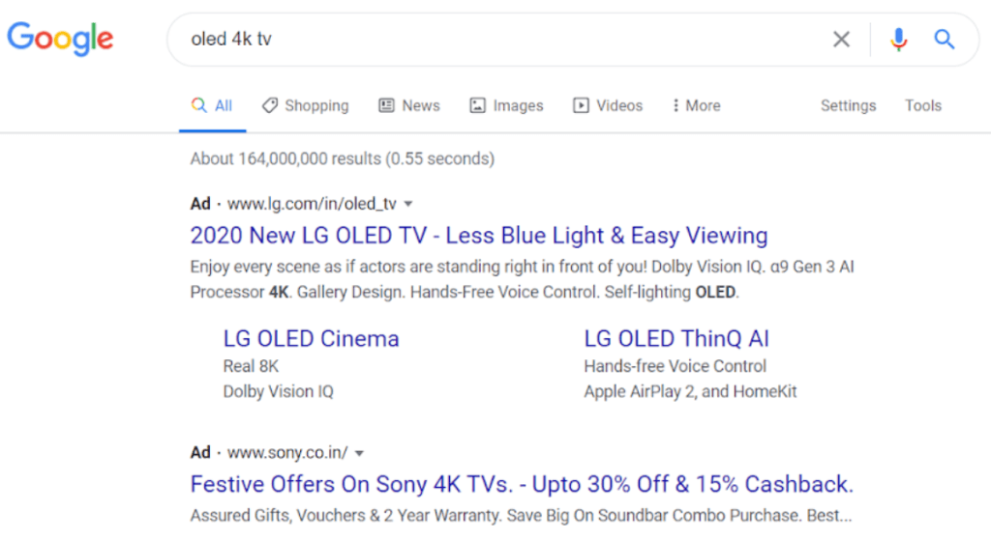
Task: Click the www.lg.com/in/oled_tv URL text
Action: pos(312,204)
